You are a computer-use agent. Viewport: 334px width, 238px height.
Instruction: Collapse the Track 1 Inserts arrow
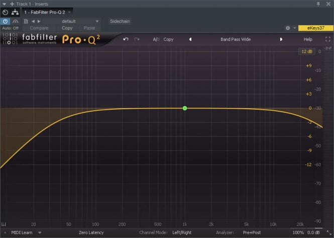click(4, 4)
